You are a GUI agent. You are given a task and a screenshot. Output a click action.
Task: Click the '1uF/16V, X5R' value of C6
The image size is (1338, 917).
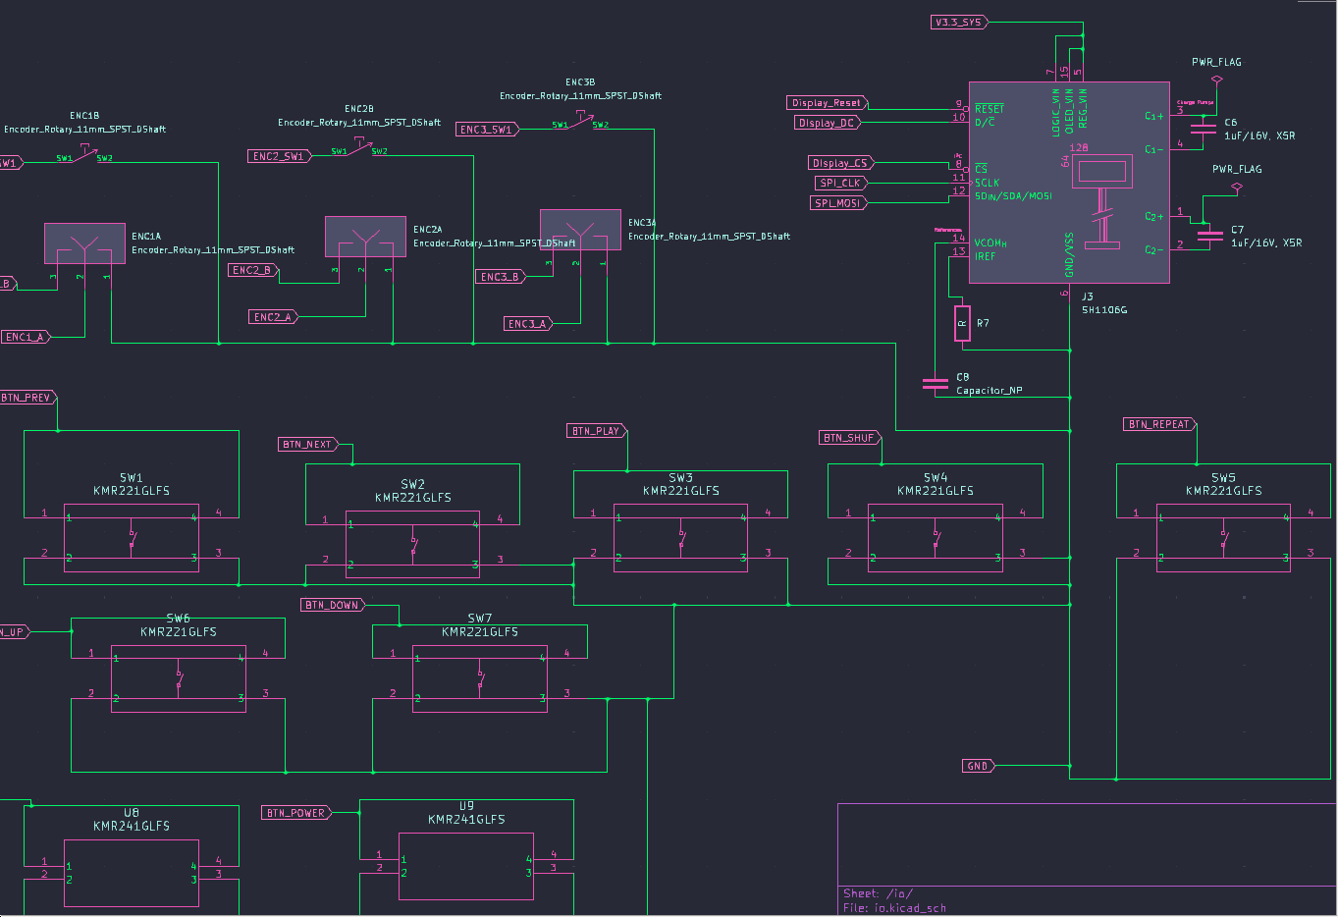pyautogui.click(x=1259, y=135)
